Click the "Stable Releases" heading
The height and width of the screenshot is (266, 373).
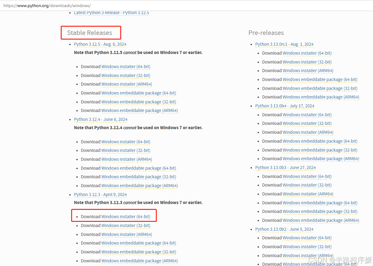tap(90, 33)
